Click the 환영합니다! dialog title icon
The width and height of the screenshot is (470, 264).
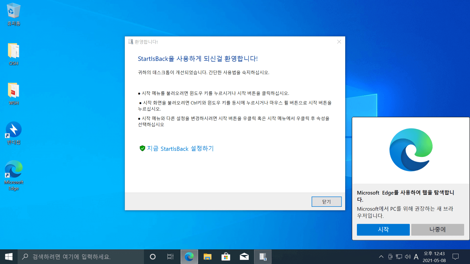click(131, 42)
